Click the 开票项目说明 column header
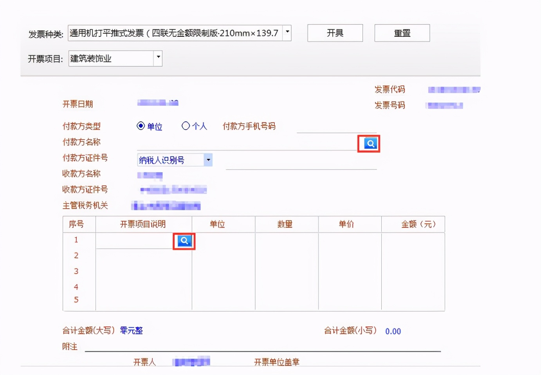Viewport: 541px width, 375px height. pyautogui.click(x=143, y=224)
